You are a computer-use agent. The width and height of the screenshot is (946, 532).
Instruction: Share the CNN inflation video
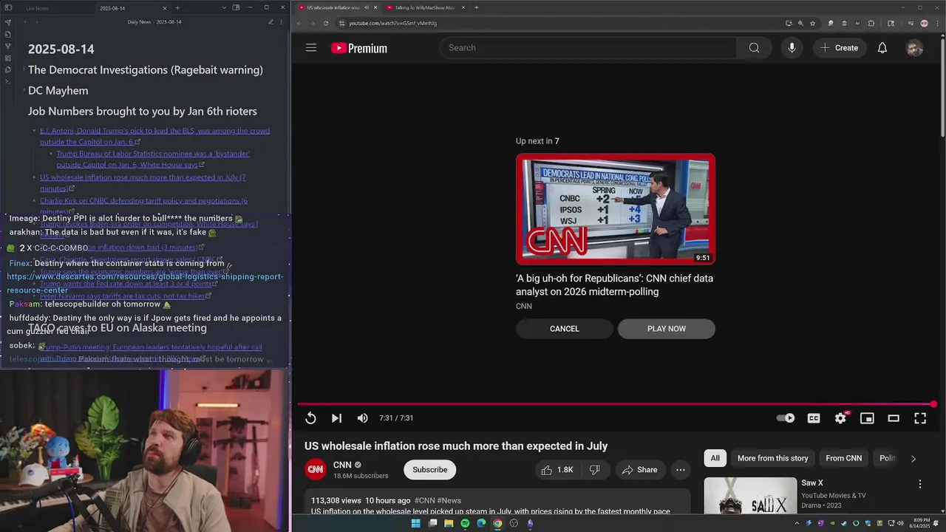(639, 470)
